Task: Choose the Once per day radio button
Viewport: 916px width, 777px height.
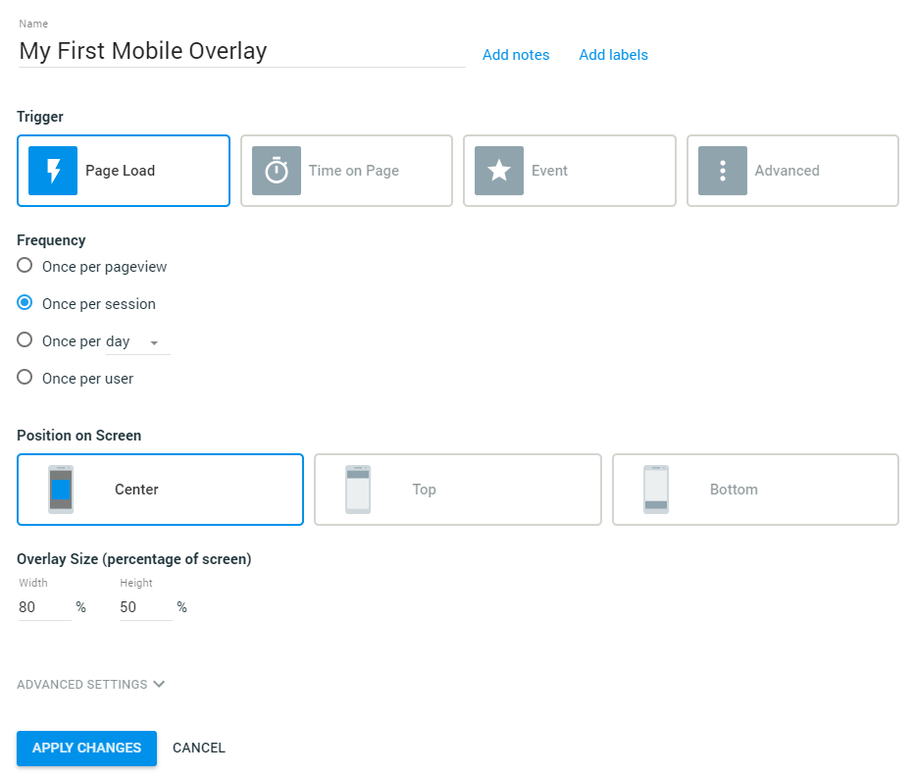Action: coord(25,340)
